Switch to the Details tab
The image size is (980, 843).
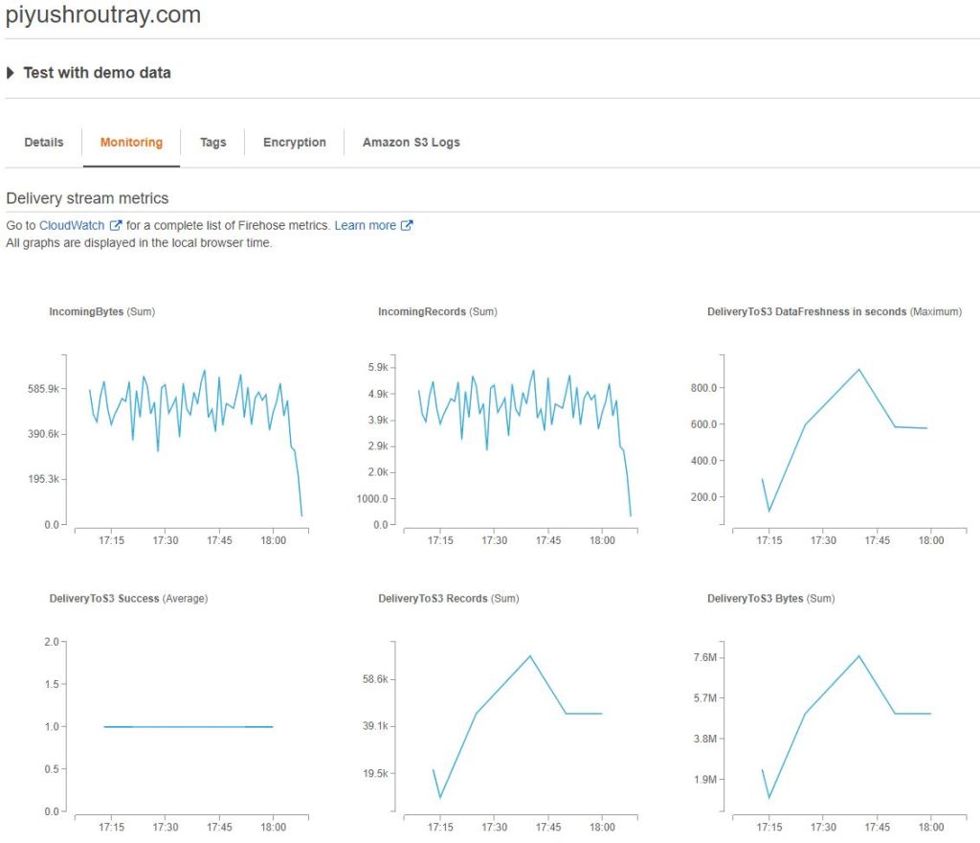coord(44,142)
